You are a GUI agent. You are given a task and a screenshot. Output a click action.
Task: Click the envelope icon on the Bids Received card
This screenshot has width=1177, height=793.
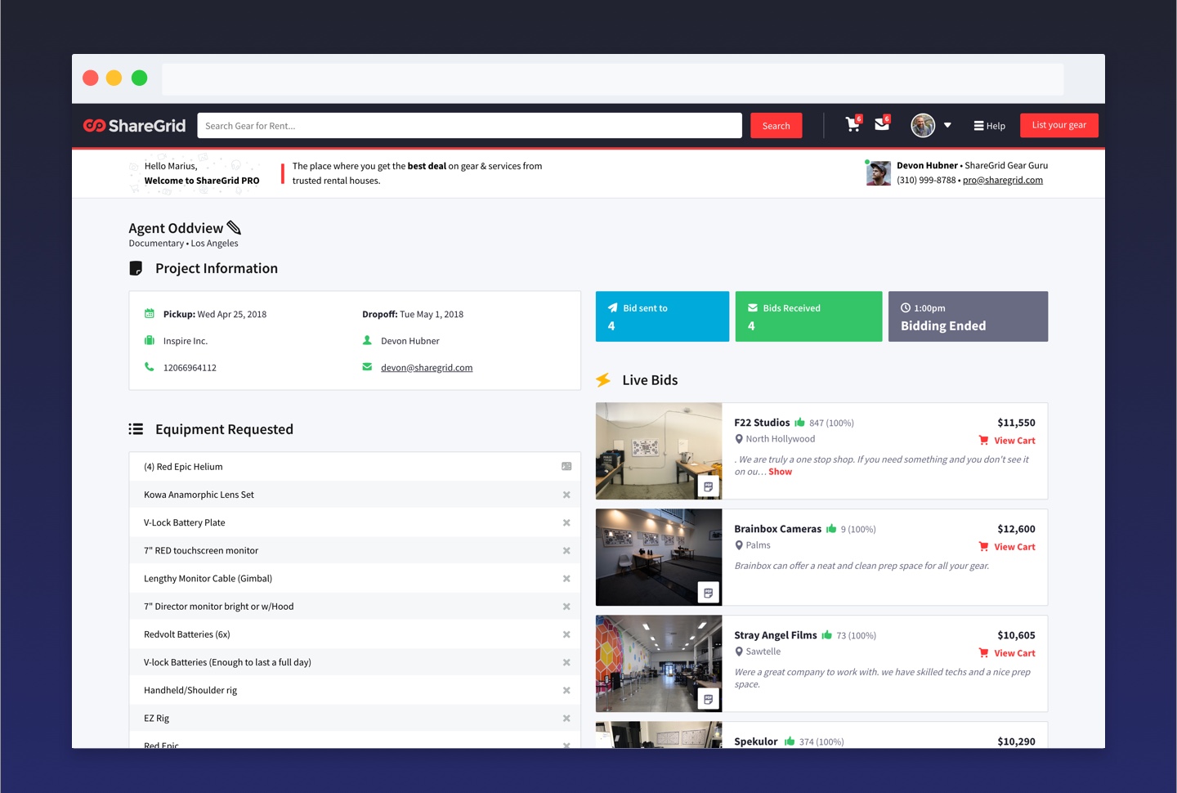tap(752, 307)
